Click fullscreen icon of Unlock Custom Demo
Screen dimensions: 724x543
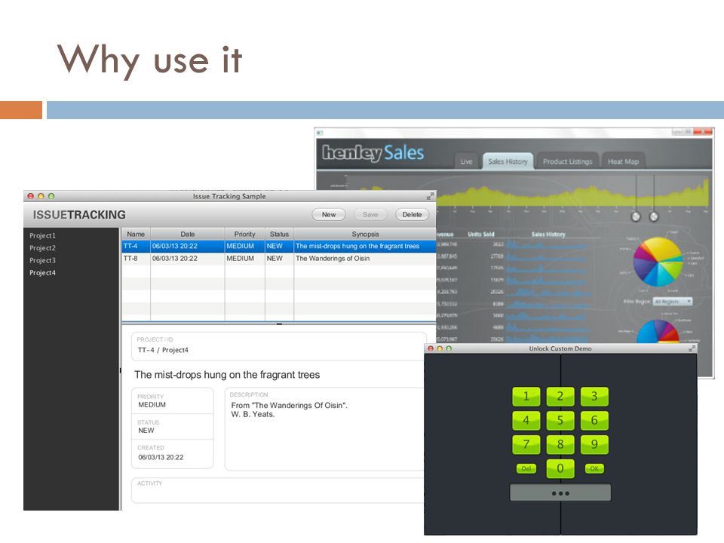click(692, 348)
